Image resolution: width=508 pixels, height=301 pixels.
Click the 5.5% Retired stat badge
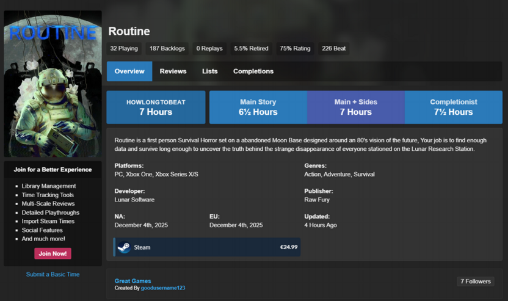pos(251,49)
